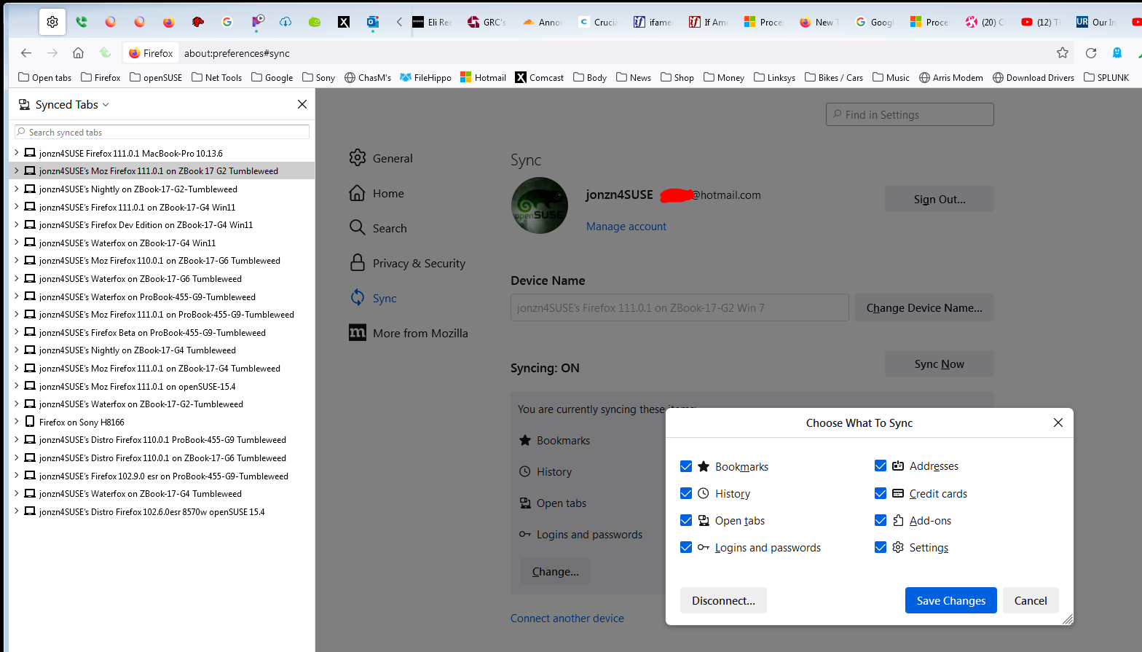Image resolution: width=1142 pixels, height=652 pixels.
Task: Close the Choose What To Sync dialog
Action: click(x=1058, y=423)
